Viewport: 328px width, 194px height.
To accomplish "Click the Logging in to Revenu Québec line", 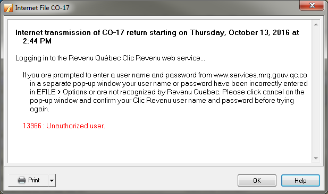I will point(110,58).
